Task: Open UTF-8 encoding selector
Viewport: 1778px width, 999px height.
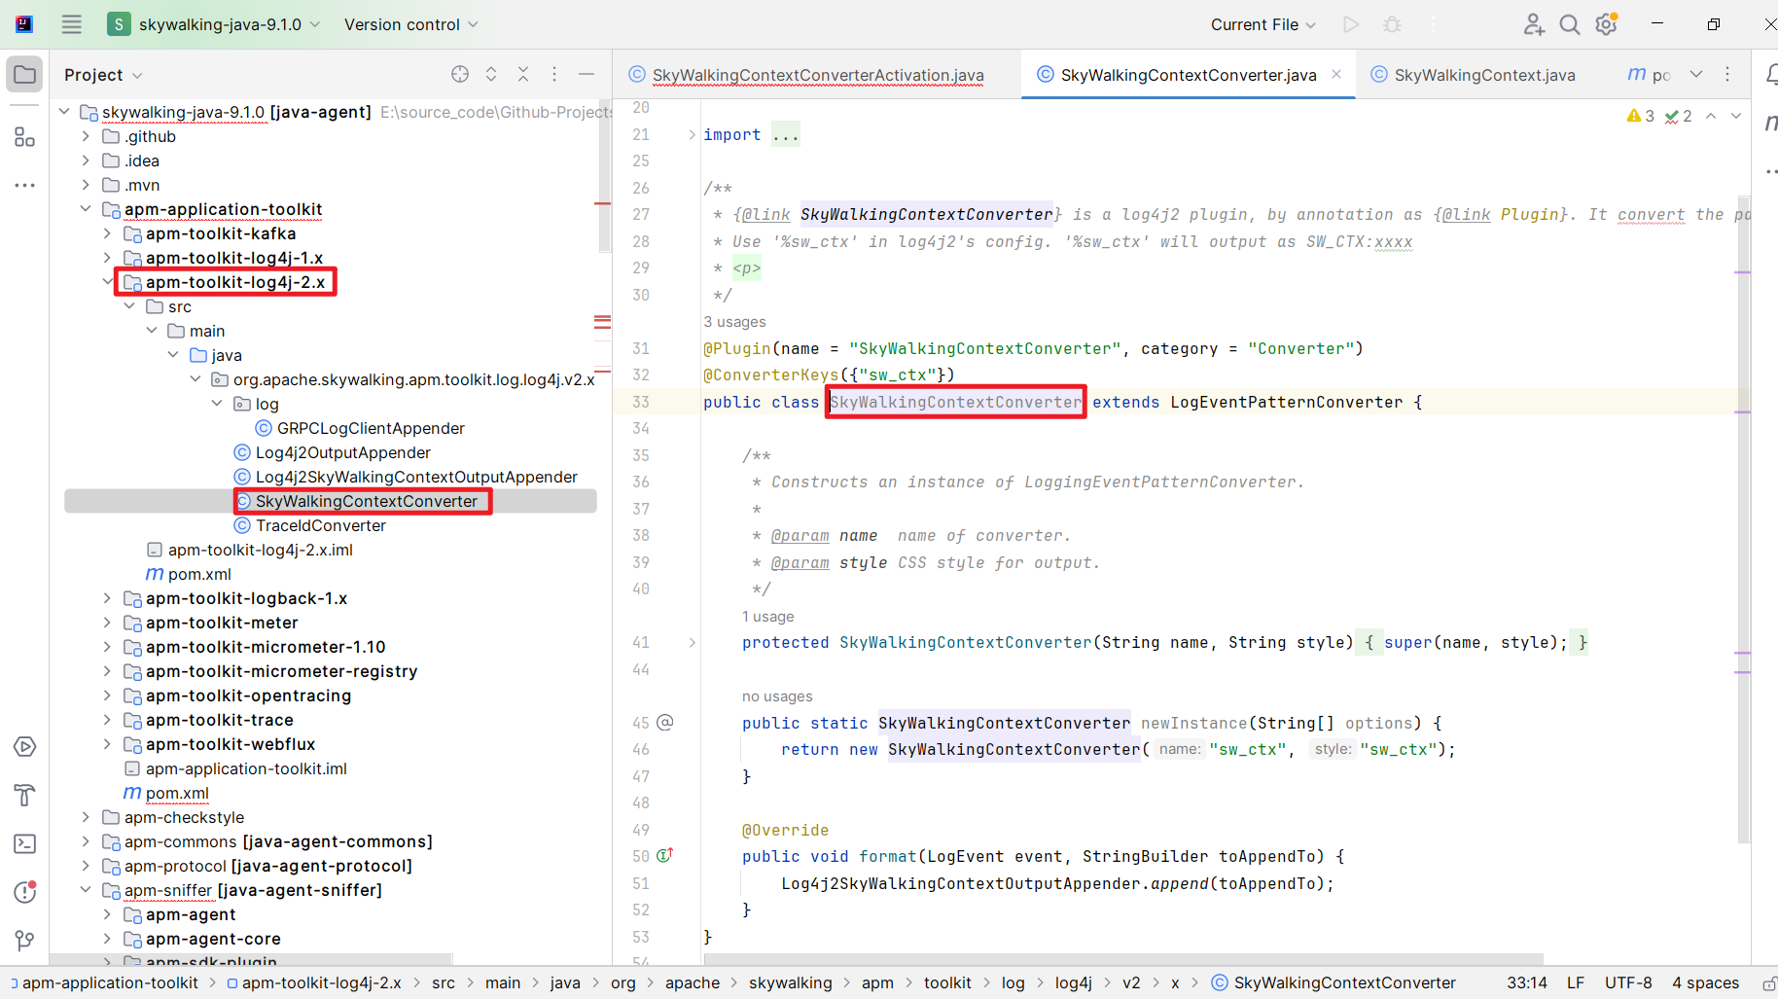Action: pos(1628,983)
